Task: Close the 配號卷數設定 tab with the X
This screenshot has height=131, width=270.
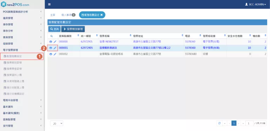Action: (102, 15)
